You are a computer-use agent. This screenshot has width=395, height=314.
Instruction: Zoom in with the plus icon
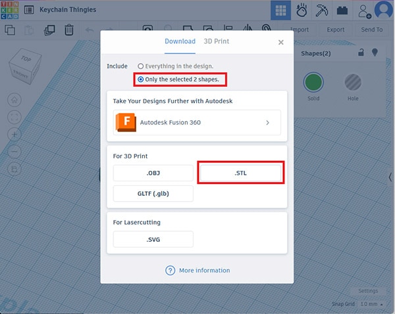[x=14, y=135]
